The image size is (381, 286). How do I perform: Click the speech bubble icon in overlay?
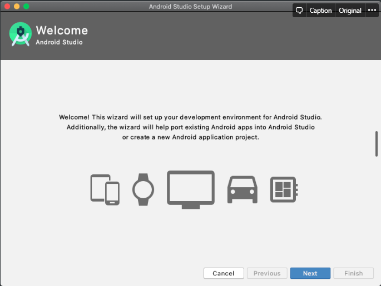point(299,11)
